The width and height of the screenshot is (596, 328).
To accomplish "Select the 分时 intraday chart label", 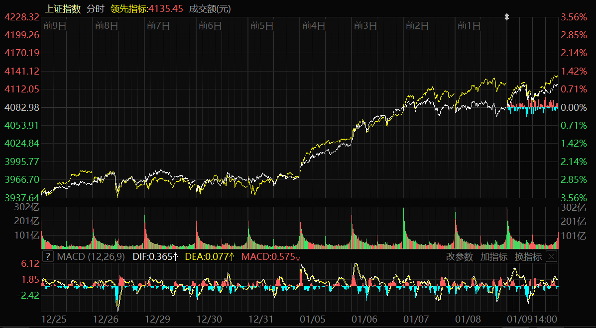I will [x=95, y=9].
